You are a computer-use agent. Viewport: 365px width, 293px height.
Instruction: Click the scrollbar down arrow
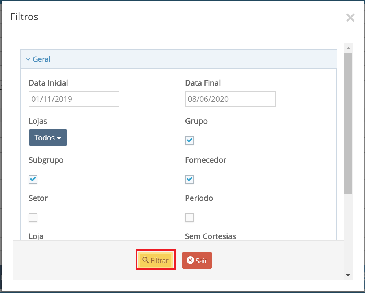point(348,275)
